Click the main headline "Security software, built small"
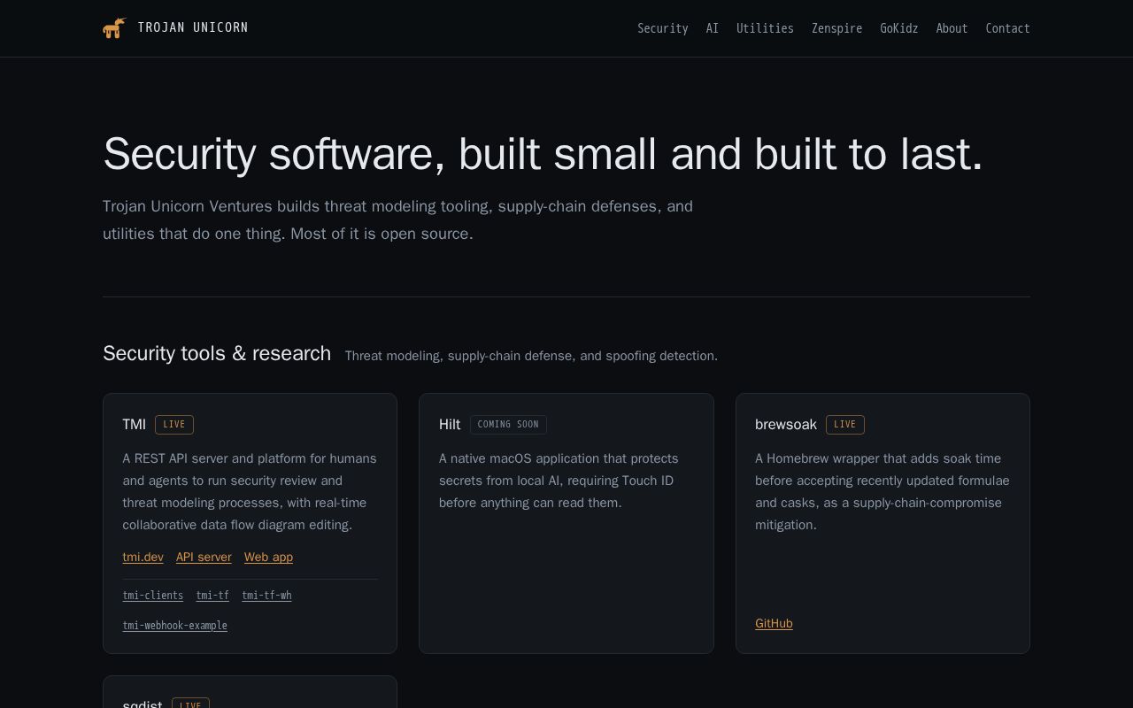1133x708 pixels. click(x=543, y=154)
